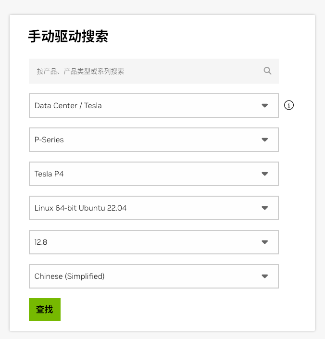The image size is (325, 339).
Task: Open the Tesla P4 product dropdown
Action: point(144,174)
